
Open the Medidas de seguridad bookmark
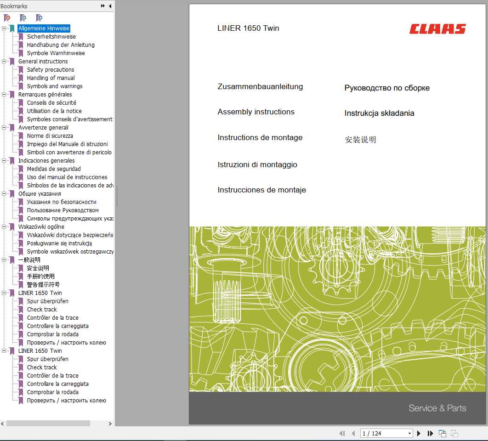pos(54,169)
